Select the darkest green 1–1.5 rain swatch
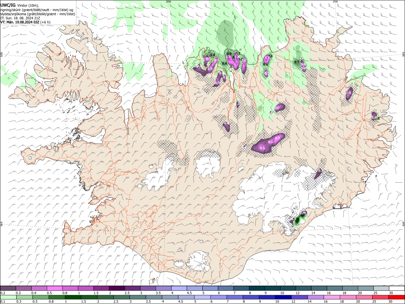 73,297
